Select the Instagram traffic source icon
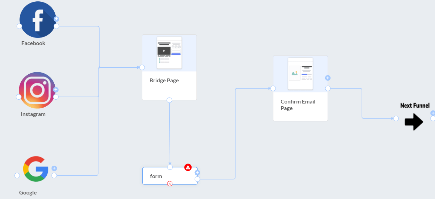435x199 pixels. 37,90
